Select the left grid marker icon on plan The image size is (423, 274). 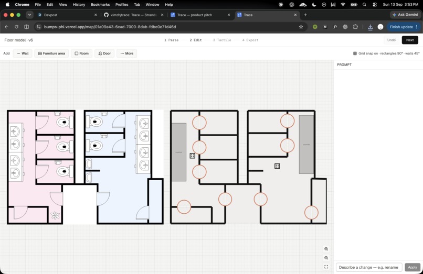click(193, 156)
